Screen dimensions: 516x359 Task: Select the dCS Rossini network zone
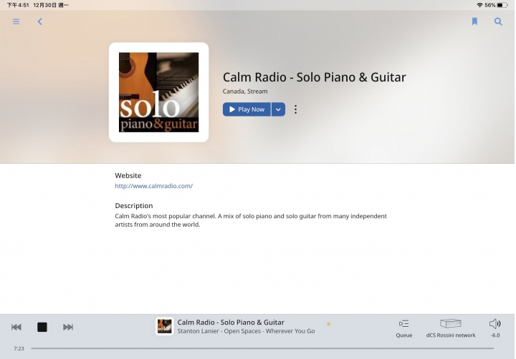[x=451, y=328]
